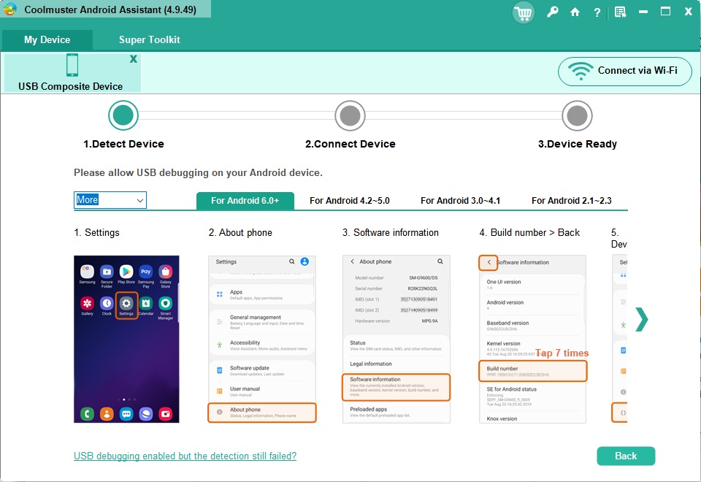Click the Coolmuster app logo icon
Viewport: 701px width, 482px height.
coord(9,9)
